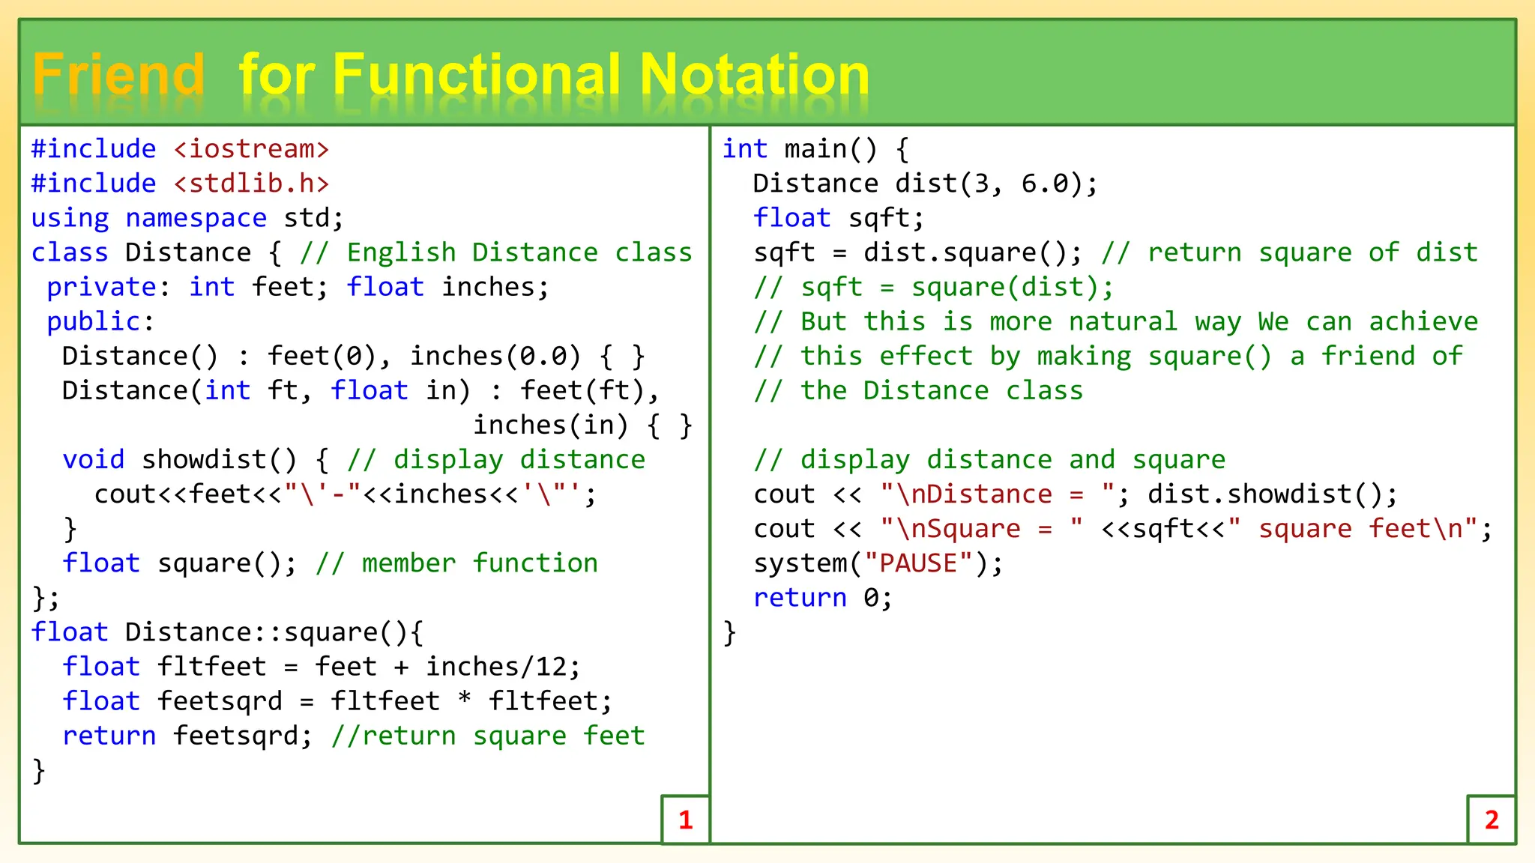The height and width of the screenshot is (863, 1535).
Task: Click 'class Distance { // English Distance class'
Action: tap(361, 252)
